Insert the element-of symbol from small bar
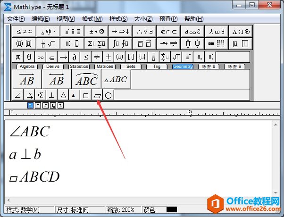 51,57
